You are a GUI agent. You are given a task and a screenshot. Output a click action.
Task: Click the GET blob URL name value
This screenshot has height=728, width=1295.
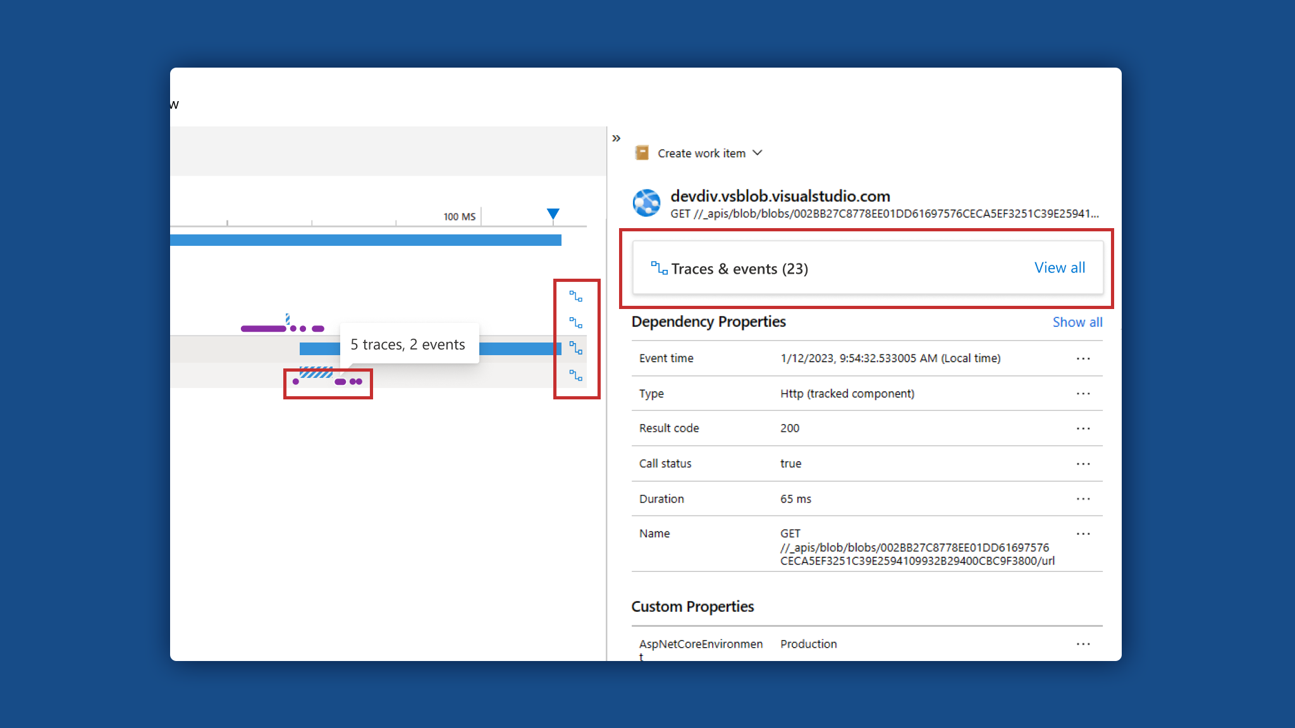pos(918,547)
